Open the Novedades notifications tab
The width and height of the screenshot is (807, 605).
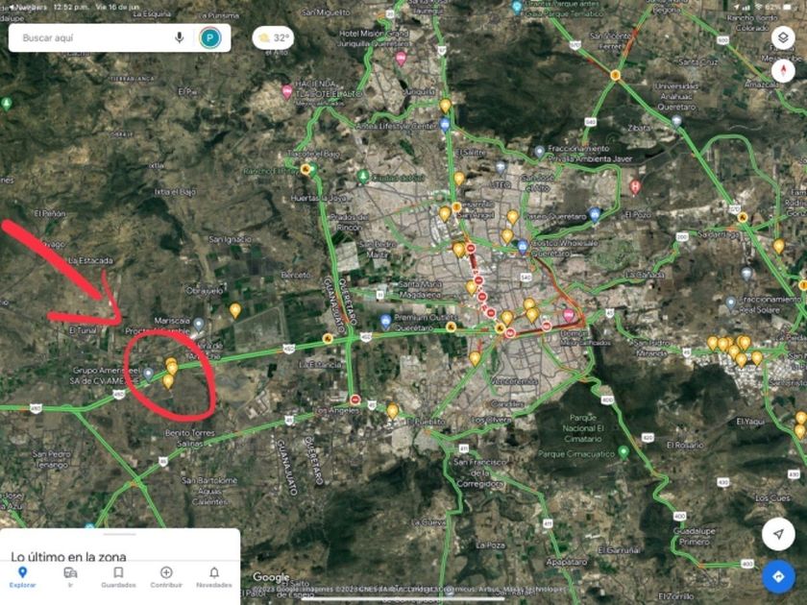click(x=214, y=577)
